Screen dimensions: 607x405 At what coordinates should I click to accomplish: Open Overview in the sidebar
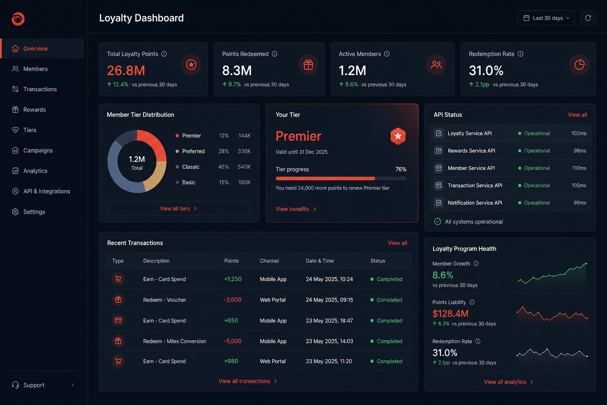[42, 49]
